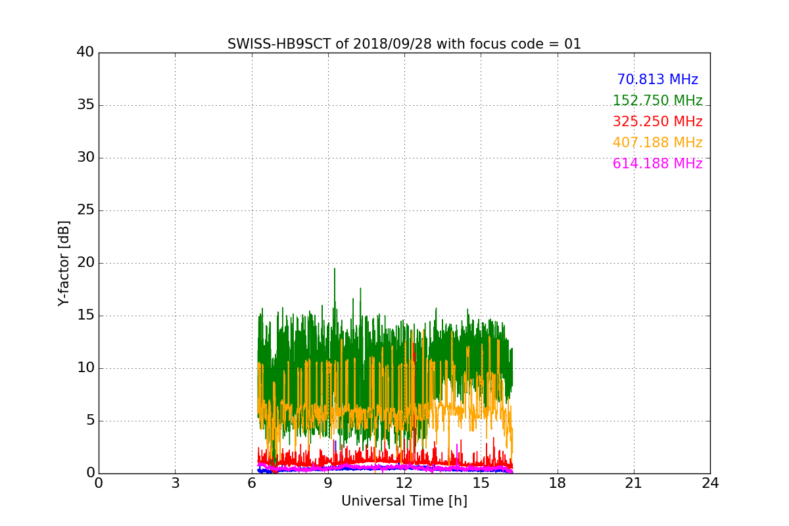This screenshot has height=526, width=789.
Task: Select the 70.813 MHz legend label
Action: pos(657,80)
